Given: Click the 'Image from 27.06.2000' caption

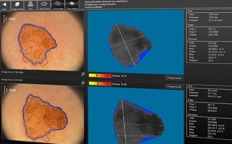Looking at the screenshot, I should [12, 72].
